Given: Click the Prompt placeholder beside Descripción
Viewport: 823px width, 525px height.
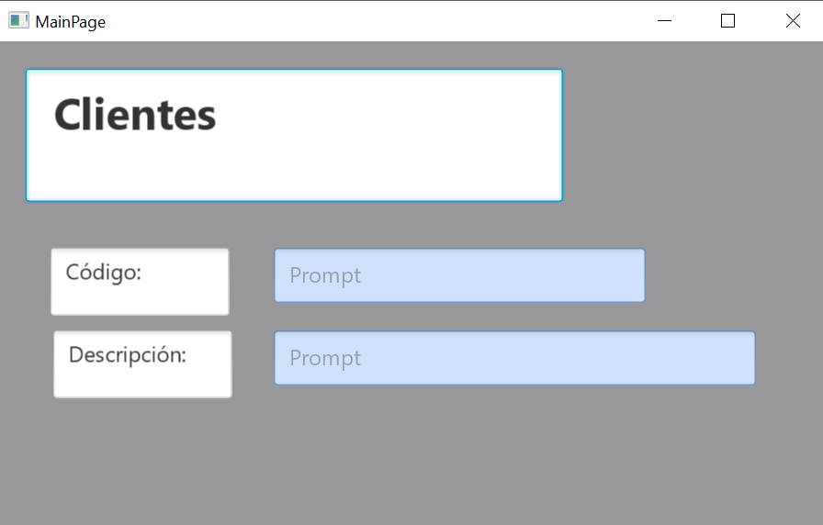Looking at the screenshot, I should pyautogui.click(x=325, y=358).
